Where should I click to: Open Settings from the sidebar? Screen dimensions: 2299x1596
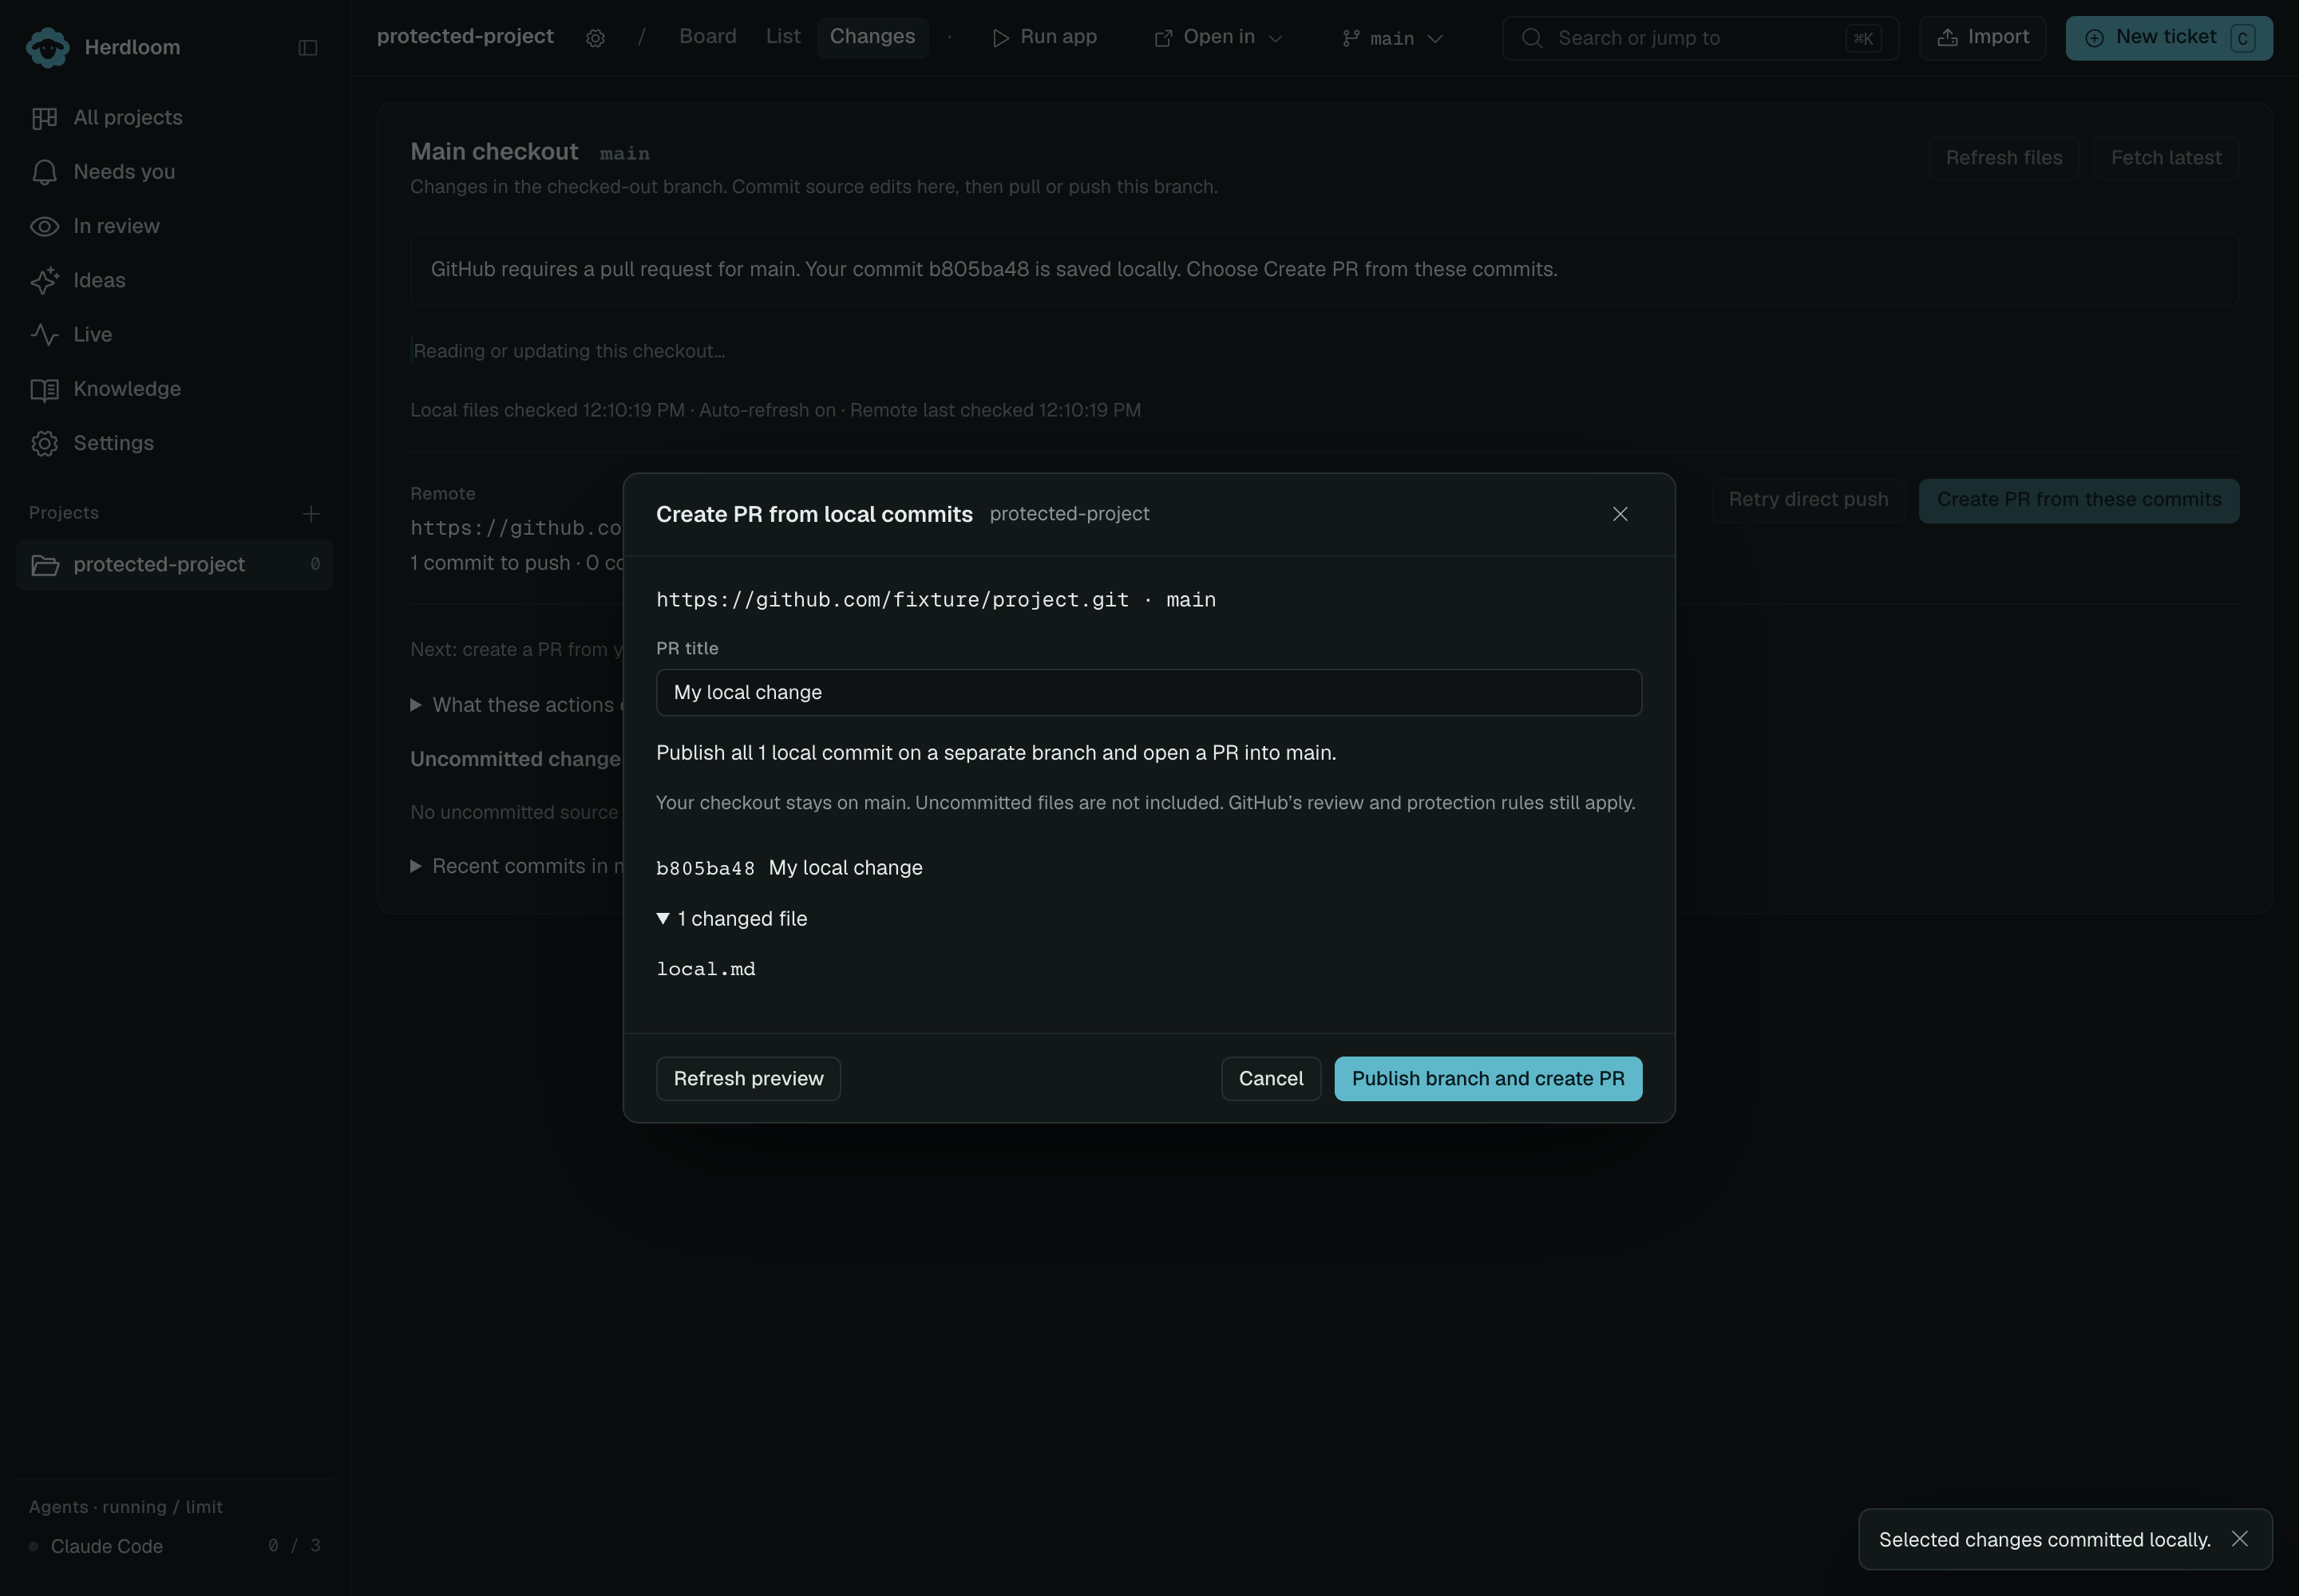click(x=175, y=443)
